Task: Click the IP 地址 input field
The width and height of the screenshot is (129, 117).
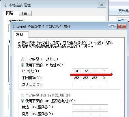Action: 90,71
